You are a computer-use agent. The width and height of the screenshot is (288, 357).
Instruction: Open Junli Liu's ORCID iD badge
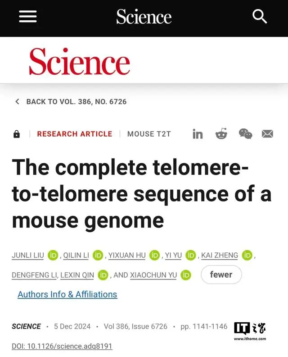tap(54, 256)
